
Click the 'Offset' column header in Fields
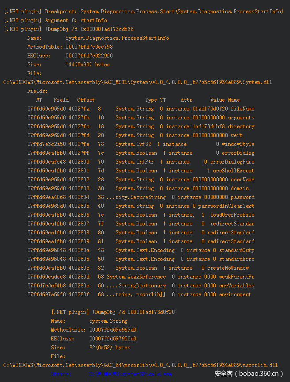[85, 100]
